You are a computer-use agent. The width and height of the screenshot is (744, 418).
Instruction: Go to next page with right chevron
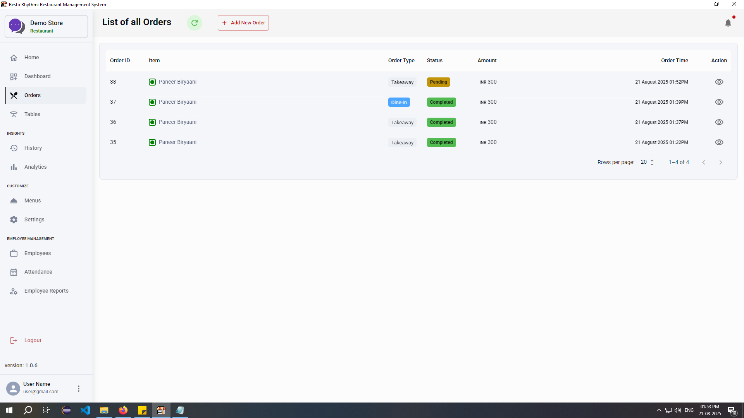point(721,162)
